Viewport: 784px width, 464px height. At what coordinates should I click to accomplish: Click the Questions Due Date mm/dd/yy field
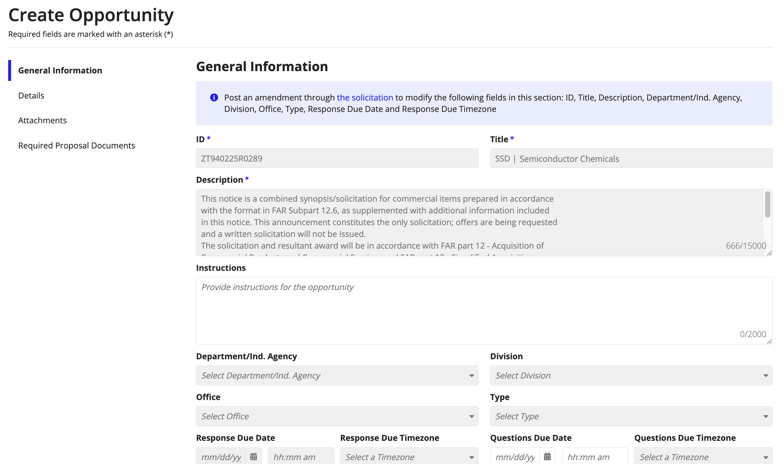click(515, 456)
